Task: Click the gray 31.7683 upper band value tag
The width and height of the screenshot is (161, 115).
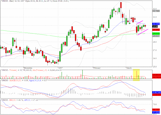Action: tap(156, 11)
